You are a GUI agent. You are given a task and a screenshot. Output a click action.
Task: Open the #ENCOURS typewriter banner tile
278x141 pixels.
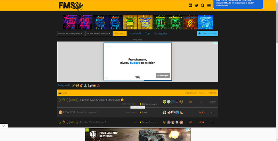tap(130, 22)
